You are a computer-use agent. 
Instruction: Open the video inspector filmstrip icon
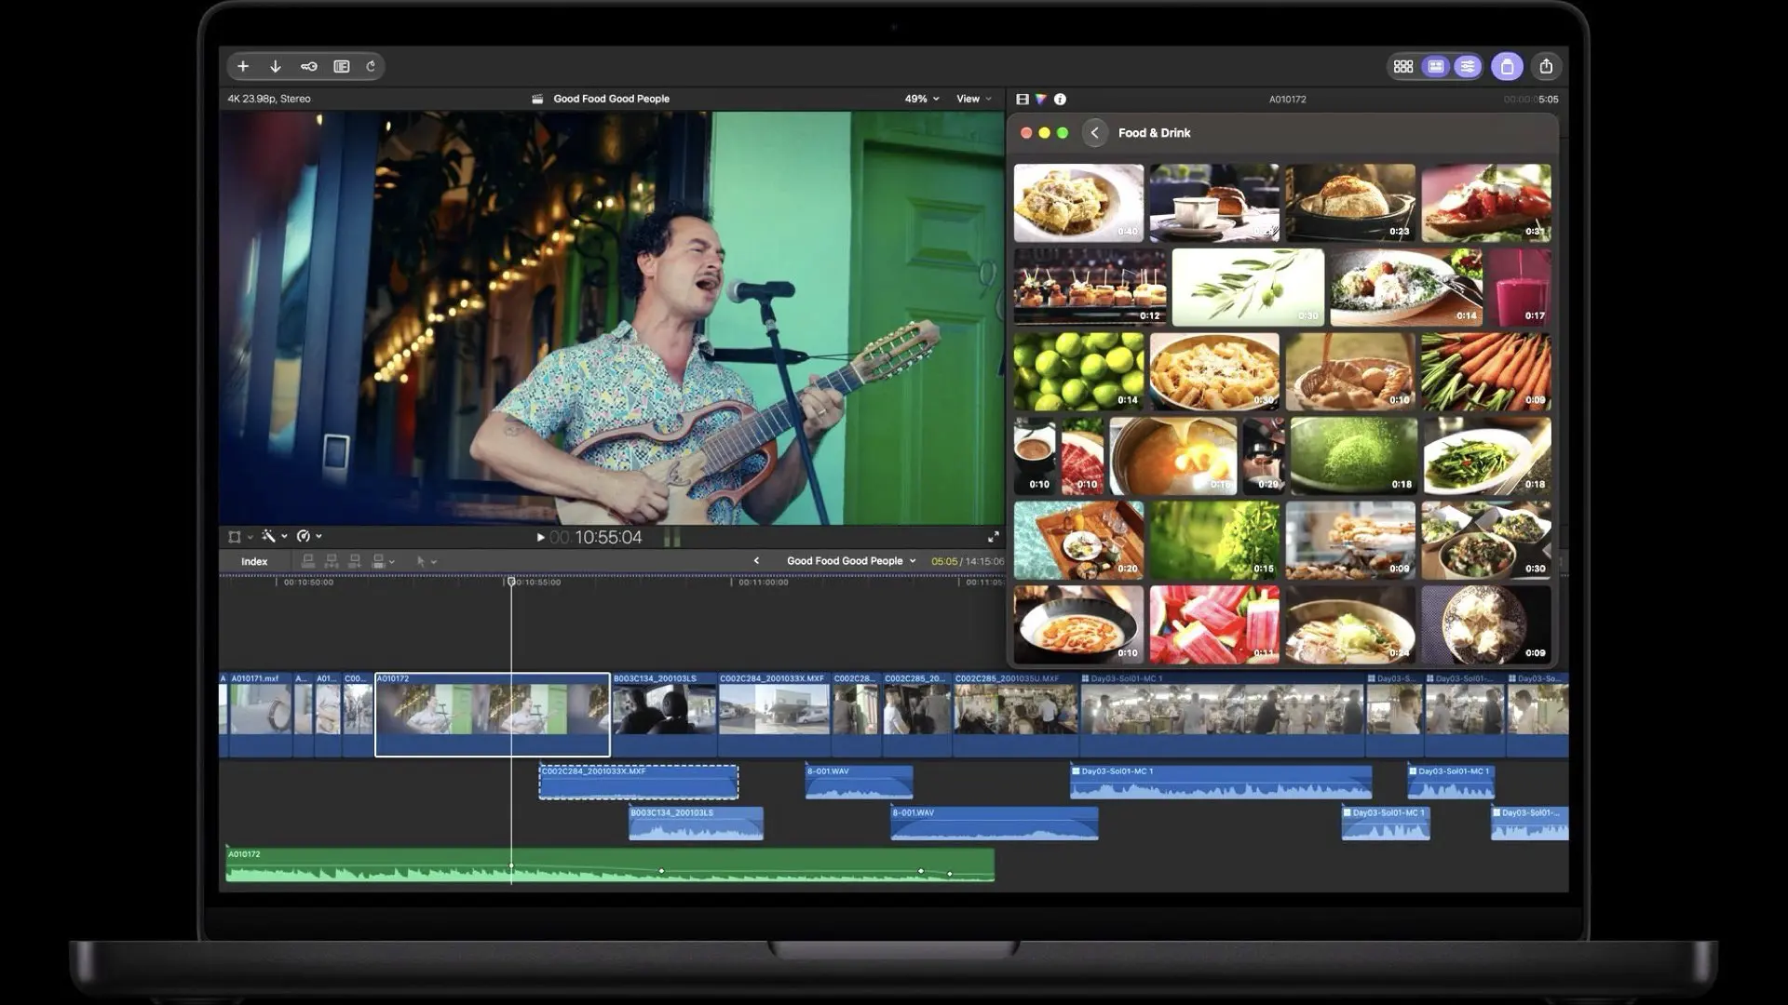point(1023,99)
